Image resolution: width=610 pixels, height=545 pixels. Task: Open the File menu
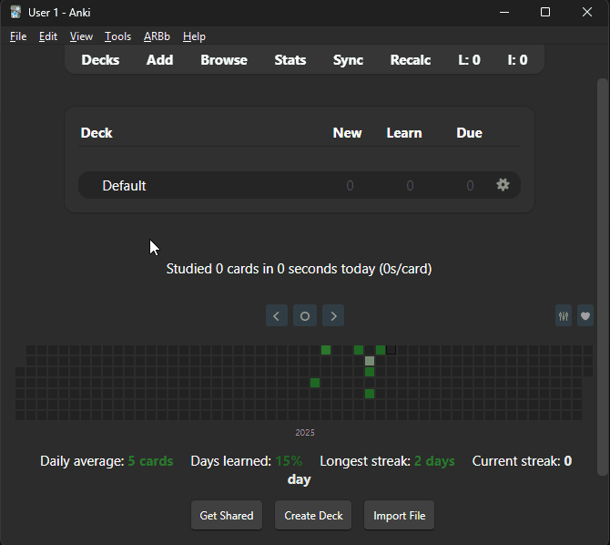tap(18, 36)
